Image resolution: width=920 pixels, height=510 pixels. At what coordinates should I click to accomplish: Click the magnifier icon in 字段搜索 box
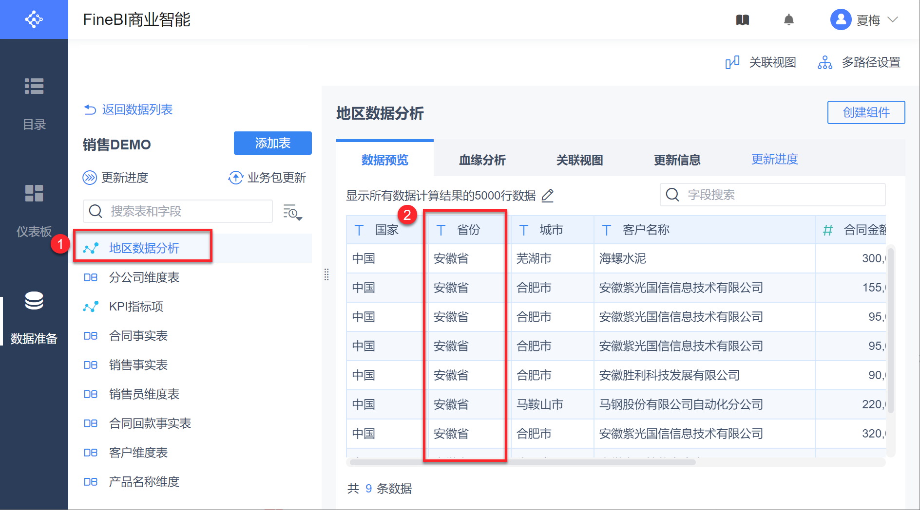(672, 195)
